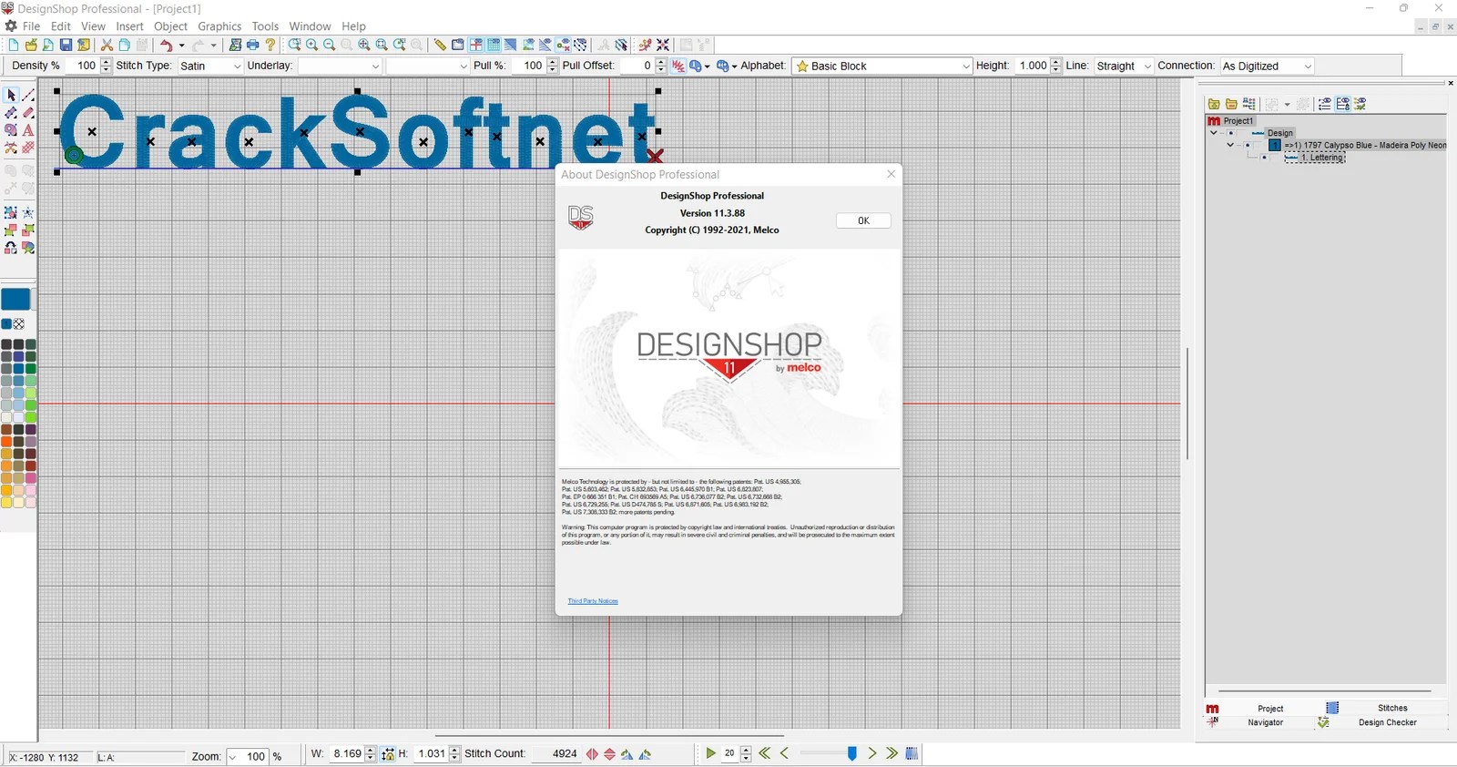Click OK in the About dialog

click(863, 220)
